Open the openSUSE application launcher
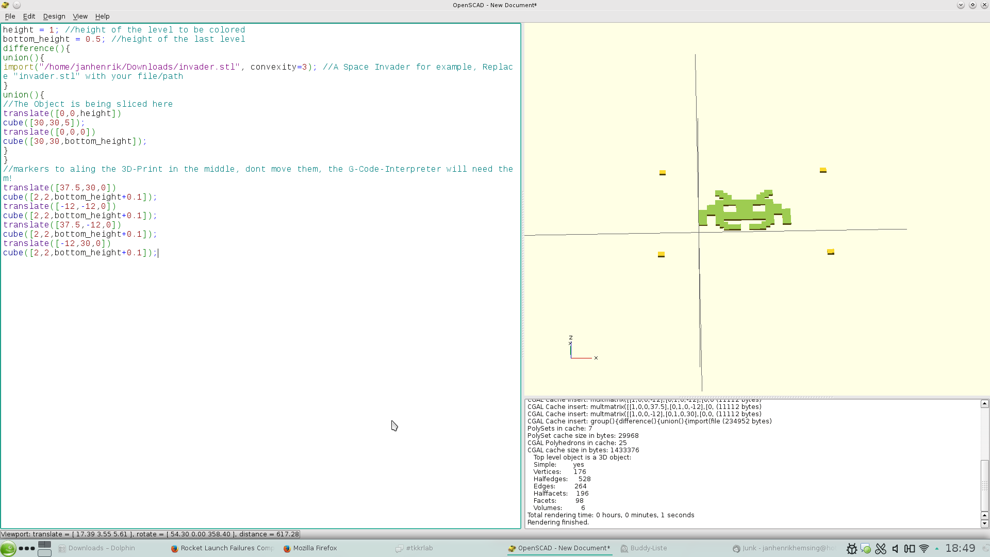Image resolution: width=990 pixels, height=557 pixels. [8, 548]
